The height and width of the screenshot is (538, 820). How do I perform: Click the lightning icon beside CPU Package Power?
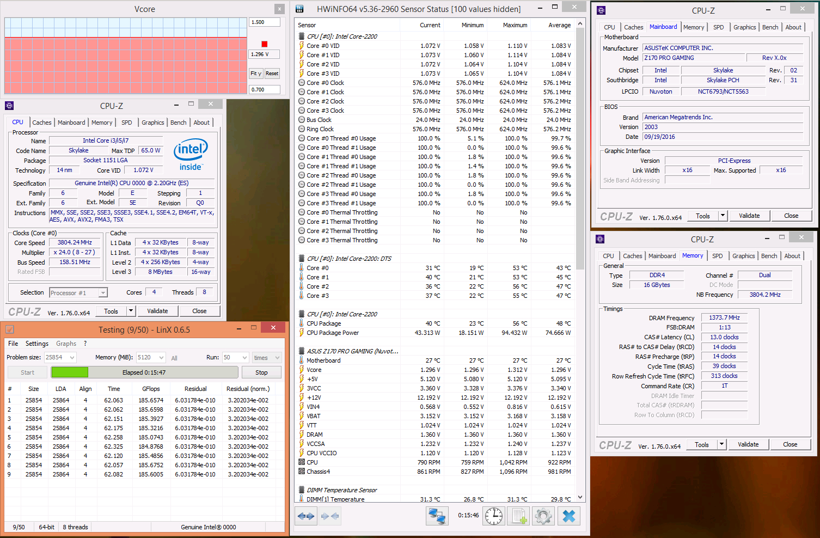pos(302,333)
